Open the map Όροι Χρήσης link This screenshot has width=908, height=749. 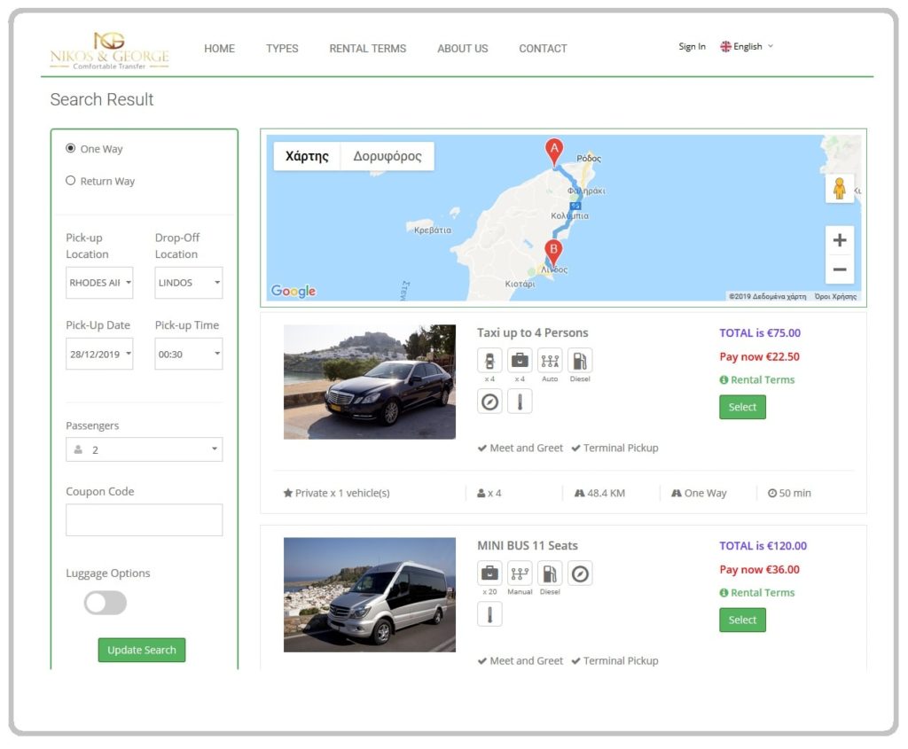coord(835,296)
